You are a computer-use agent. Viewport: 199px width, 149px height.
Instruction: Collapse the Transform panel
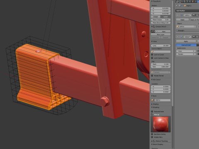click(152, 1)
